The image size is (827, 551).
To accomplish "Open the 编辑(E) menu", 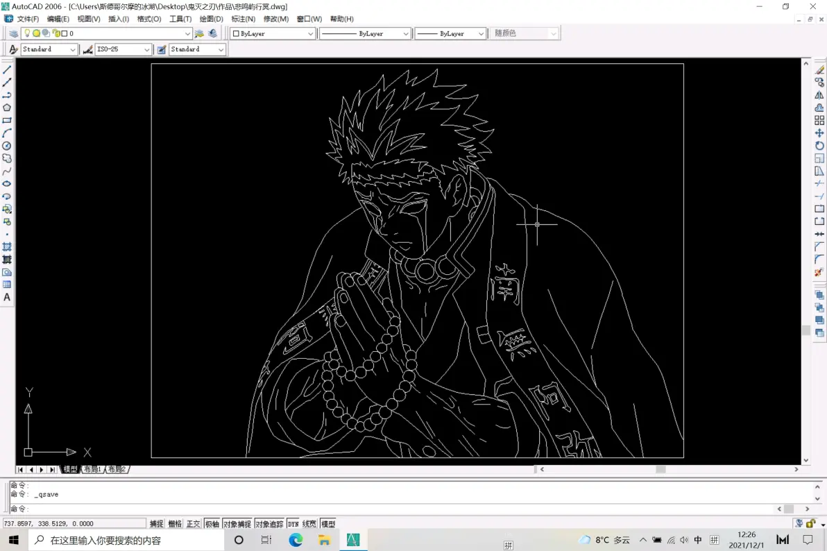I will 58,19.
